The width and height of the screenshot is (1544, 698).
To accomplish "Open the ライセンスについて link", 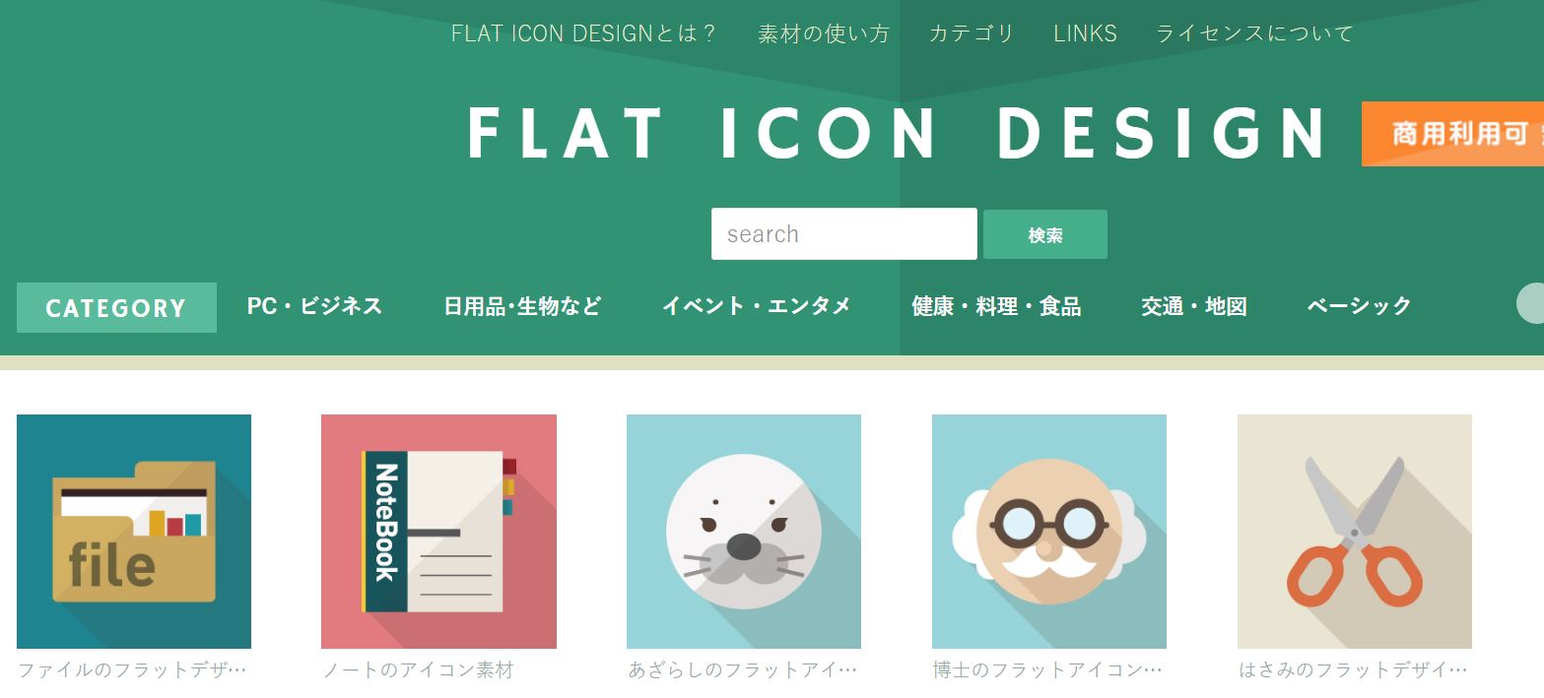I will [1255, 33].
